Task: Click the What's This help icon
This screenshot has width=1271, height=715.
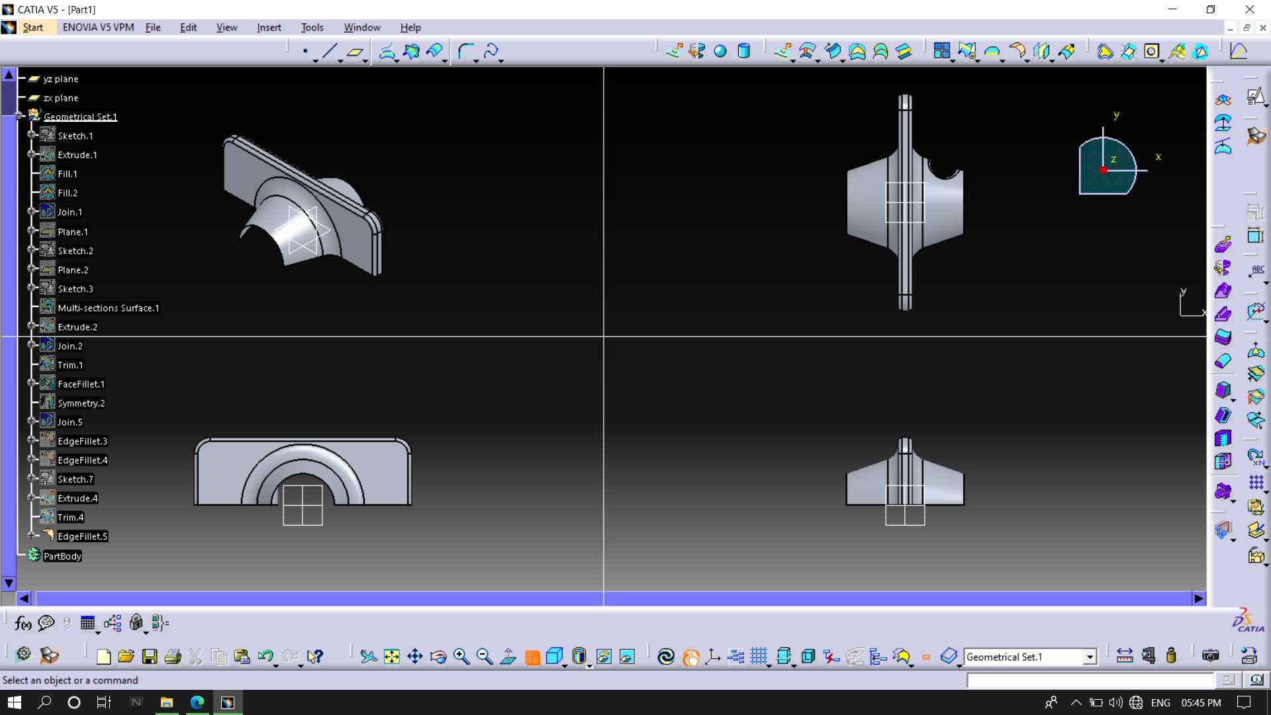Action: (315, 656)
